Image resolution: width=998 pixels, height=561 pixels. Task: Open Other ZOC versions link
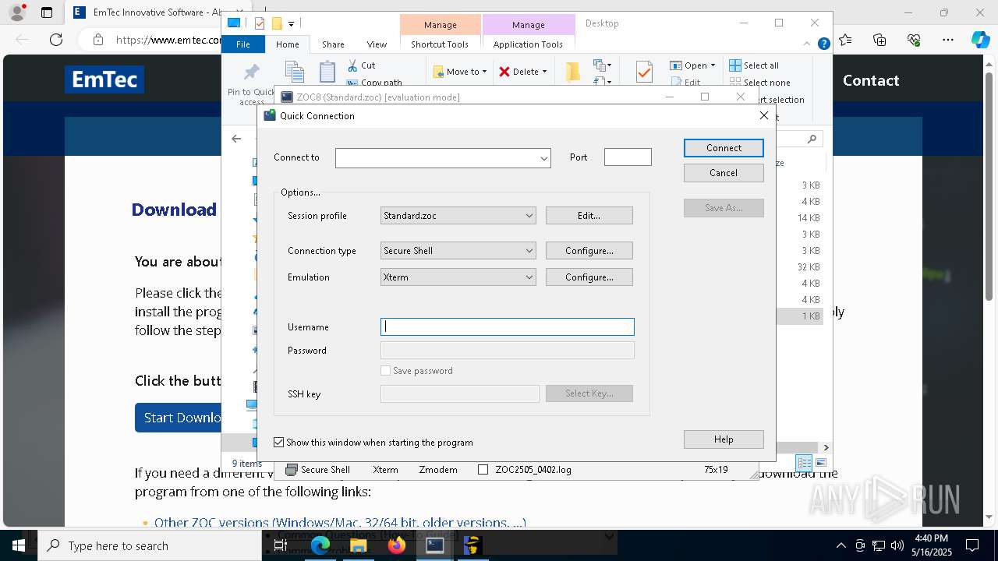tap(340, 523)
